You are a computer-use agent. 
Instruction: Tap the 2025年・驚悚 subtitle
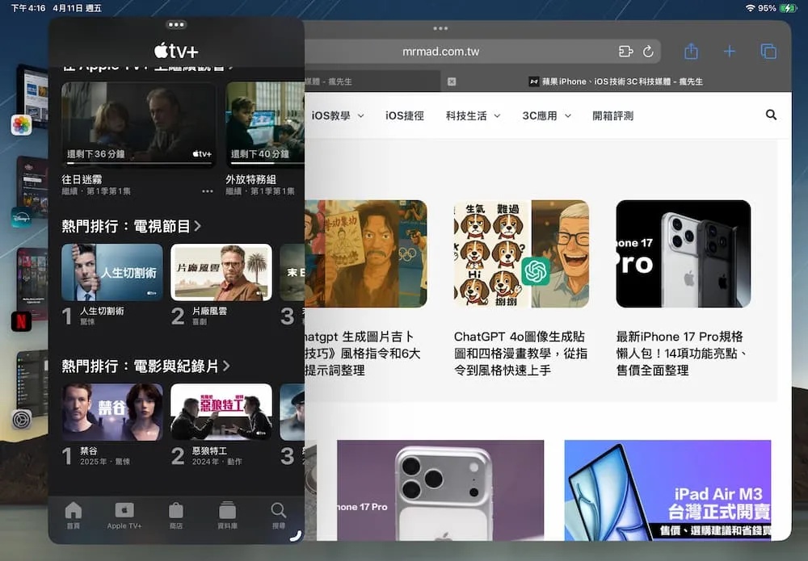pos(105,462)
